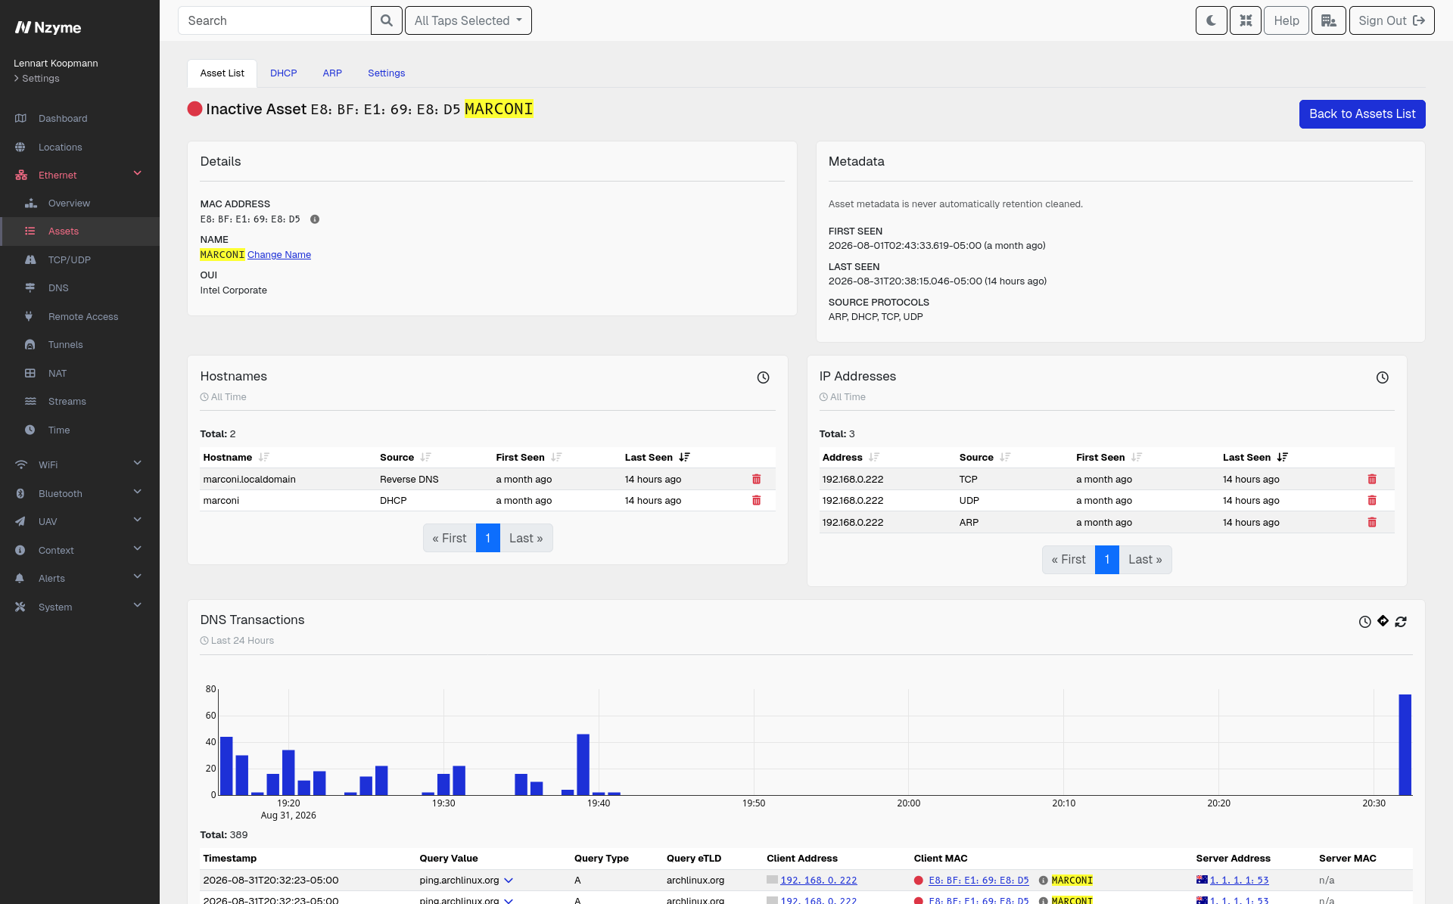Screen dimensions: 1453x904
Task: Refresh DNS Transactions widget
Action: coord(1401,621)
